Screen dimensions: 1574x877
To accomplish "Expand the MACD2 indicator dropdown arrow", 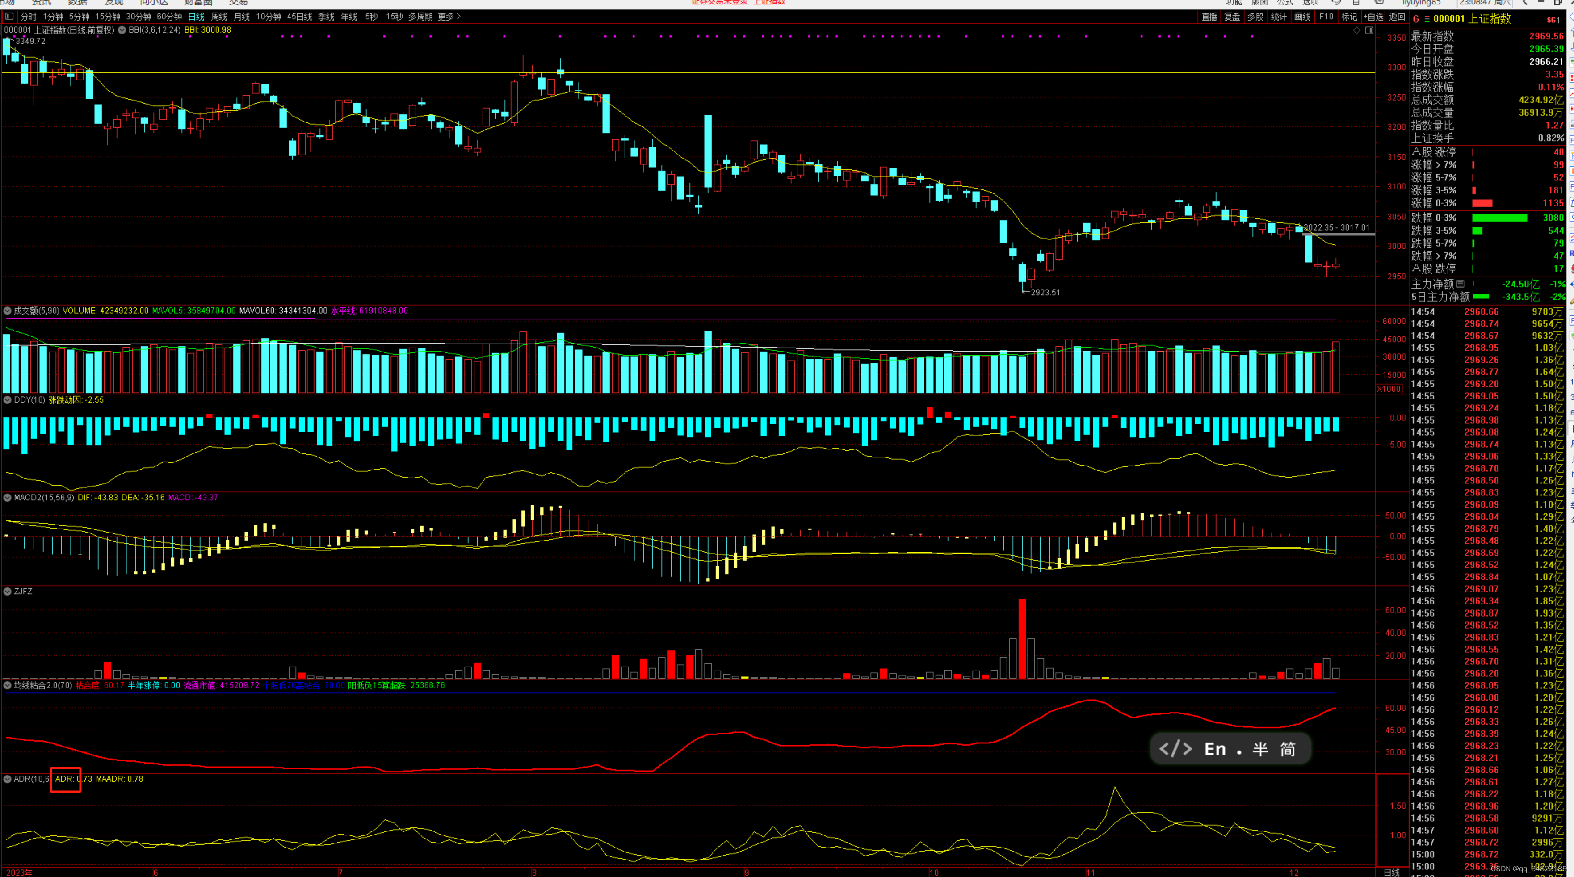I will [8, 498].
